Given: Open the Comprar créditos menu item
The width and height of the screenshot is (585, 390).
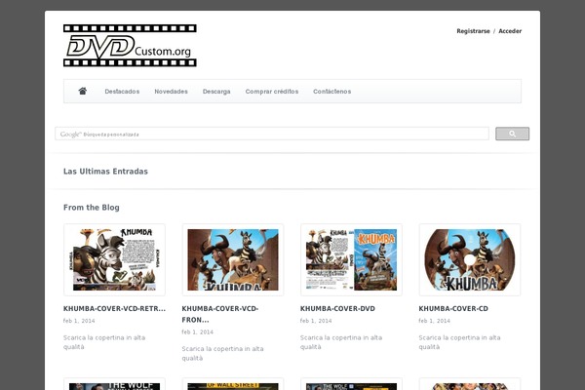Looking at the screenshot, I should [x=272, y=92].
